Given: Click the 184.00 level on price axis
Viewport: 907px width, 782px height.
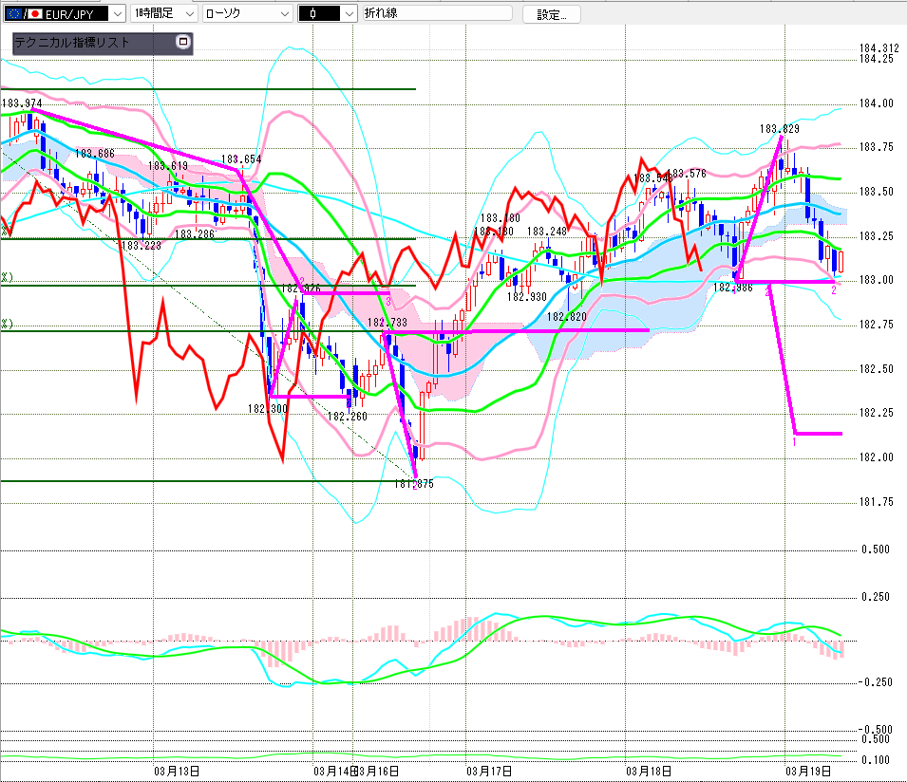Looking at the screenshot, I should click(x=876, y=103).
